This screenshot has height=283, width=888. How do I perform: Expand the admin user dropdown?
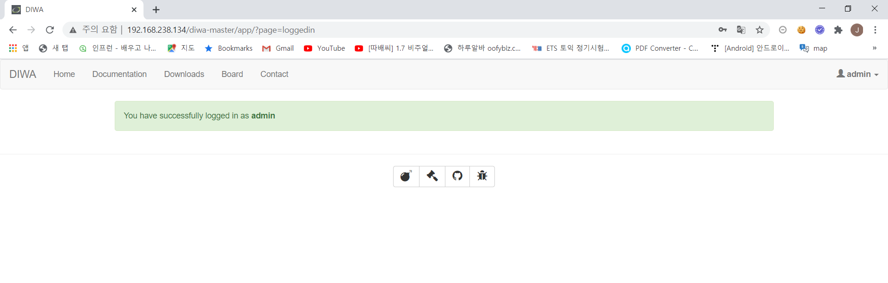click(857, 74)
